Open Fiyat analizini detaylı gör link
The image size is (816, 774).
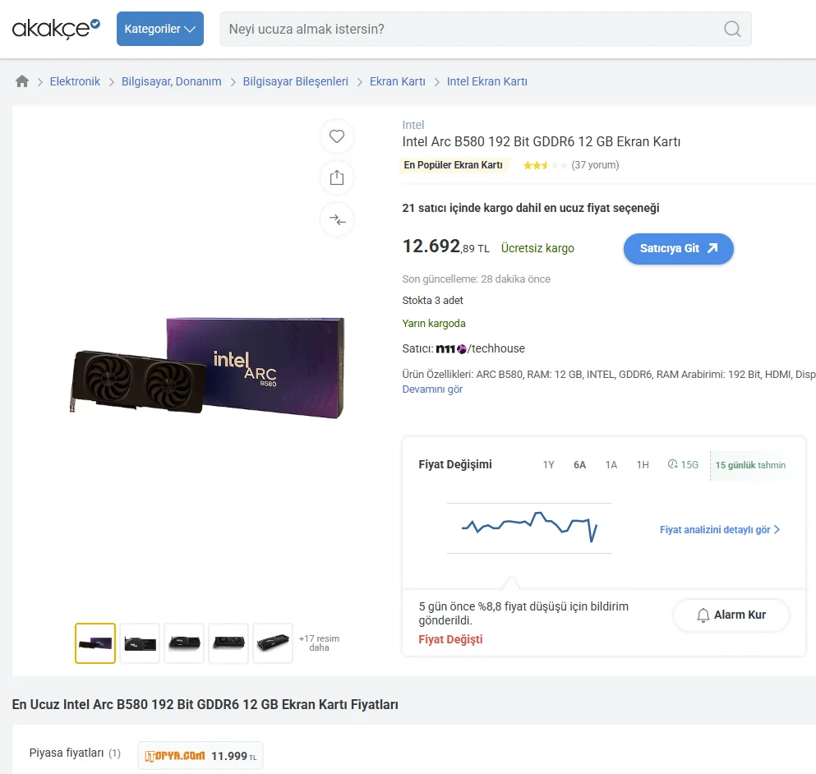tap(720, 530)
